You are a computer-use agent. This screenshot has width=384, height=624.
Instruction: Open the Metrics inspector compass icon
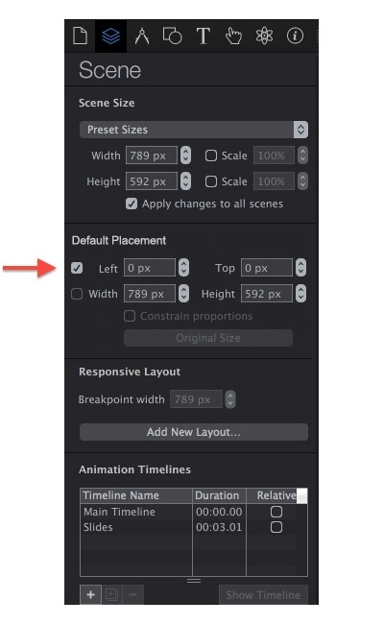coord(142,36)
